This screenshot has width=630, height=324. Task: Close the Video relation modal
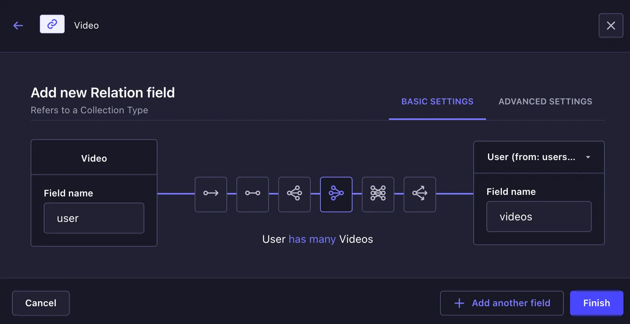point(611,26)
